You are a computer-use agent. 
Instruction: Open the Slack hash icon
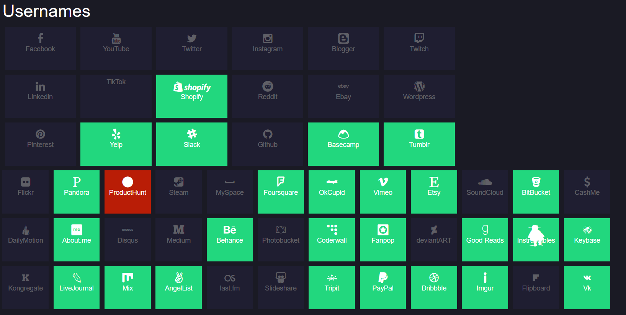[x=192, y=134]
